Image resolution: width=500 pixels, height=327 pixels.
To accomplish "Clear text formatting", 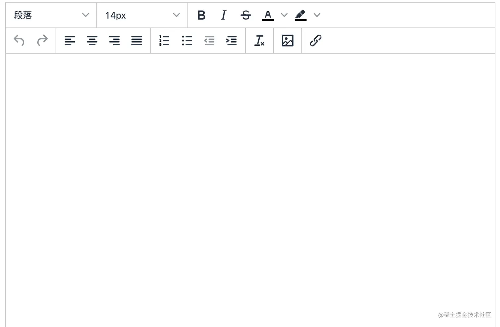I will [259, 41].
